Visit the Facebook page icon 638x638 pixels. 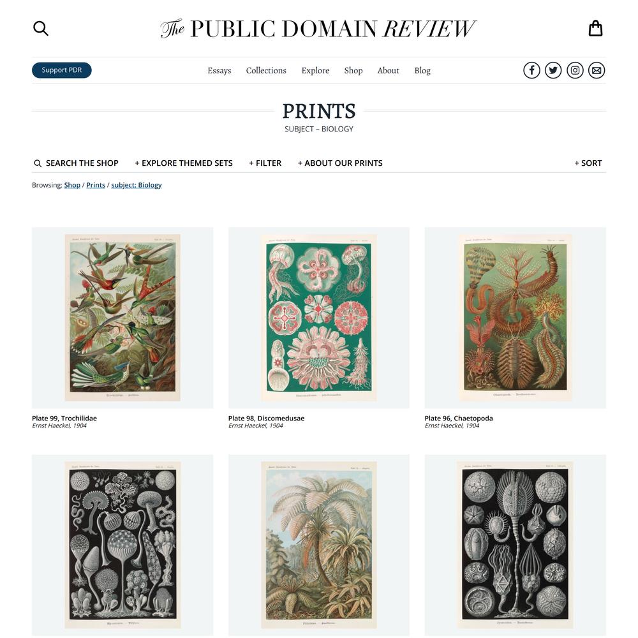pos(531,70)
